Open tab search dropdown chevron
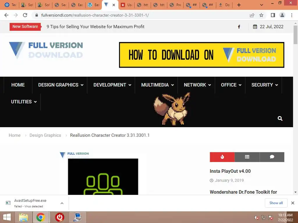This screenshot has width=298, height=223. coord(262,5)
